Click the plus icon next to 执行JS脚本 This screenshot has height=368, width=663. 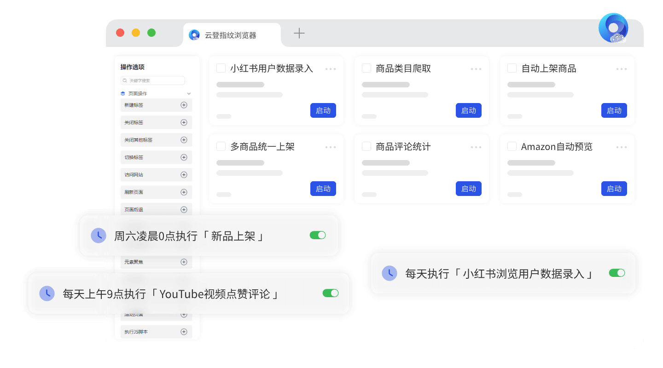tap(184, 331)
